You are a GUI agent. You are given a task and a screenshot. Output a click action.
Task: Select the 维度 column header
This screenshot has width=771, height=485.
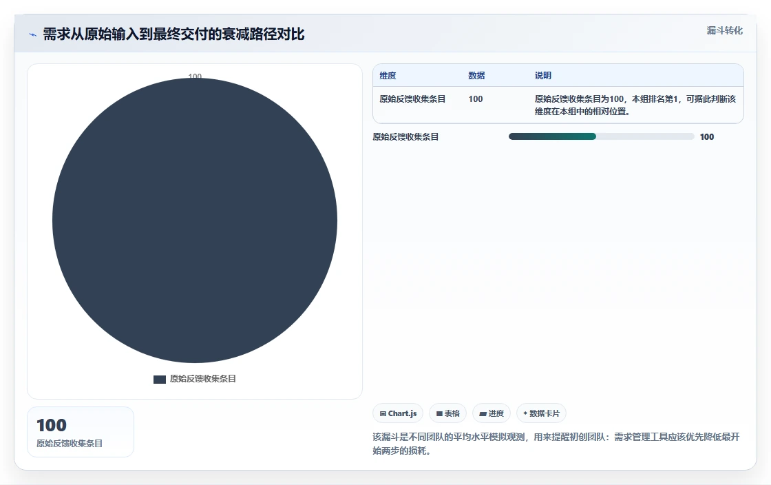click(388, 76)
